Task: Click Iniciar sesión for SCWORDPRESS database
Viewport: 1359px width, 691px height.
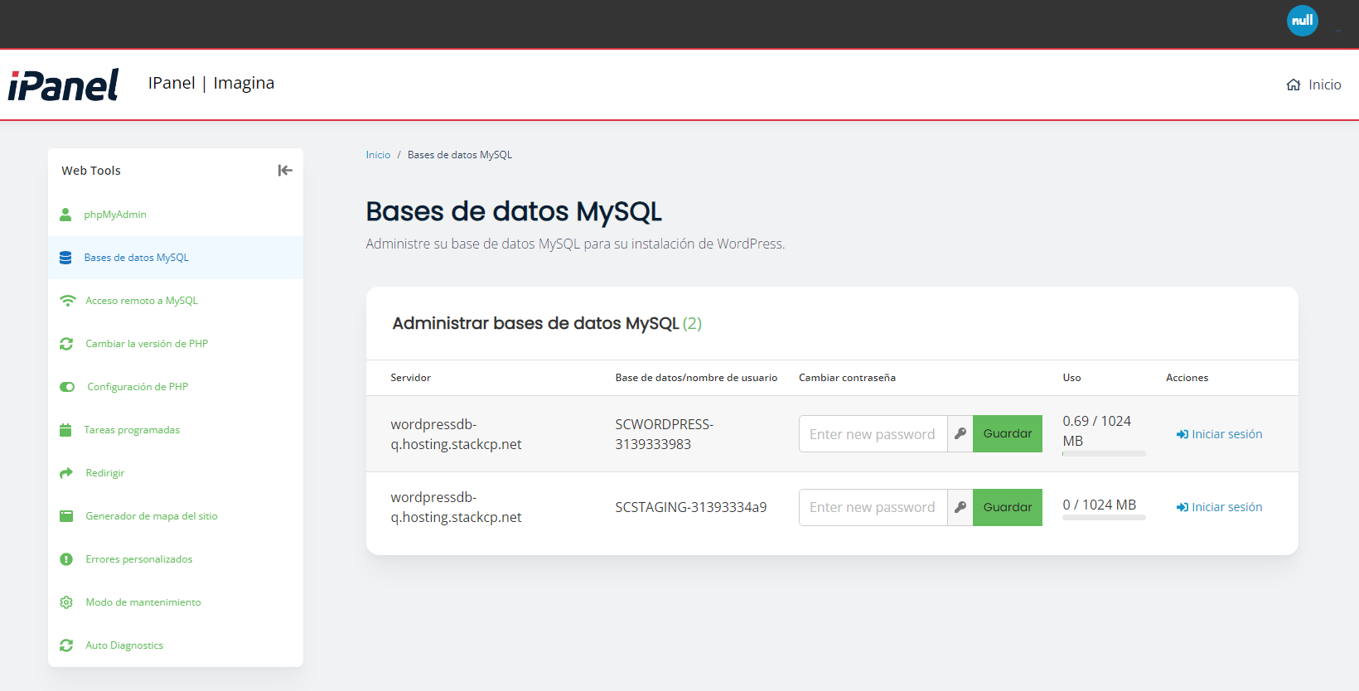Action: click(x=1219, y=434)
